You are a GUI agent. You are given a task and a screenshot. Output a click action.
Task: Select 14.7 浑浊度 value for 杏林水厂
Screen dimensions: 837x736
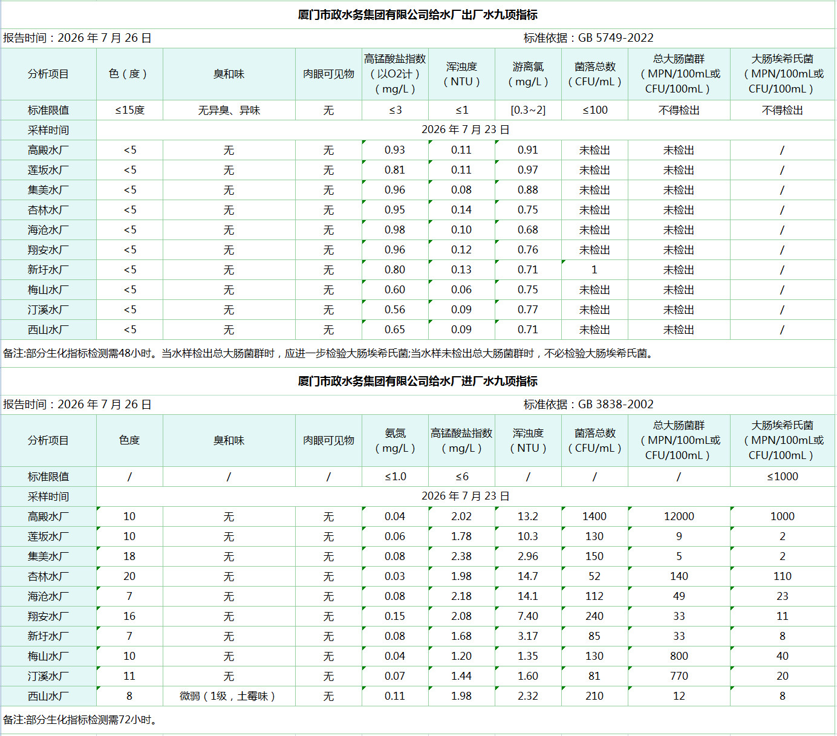click(528, 576)
